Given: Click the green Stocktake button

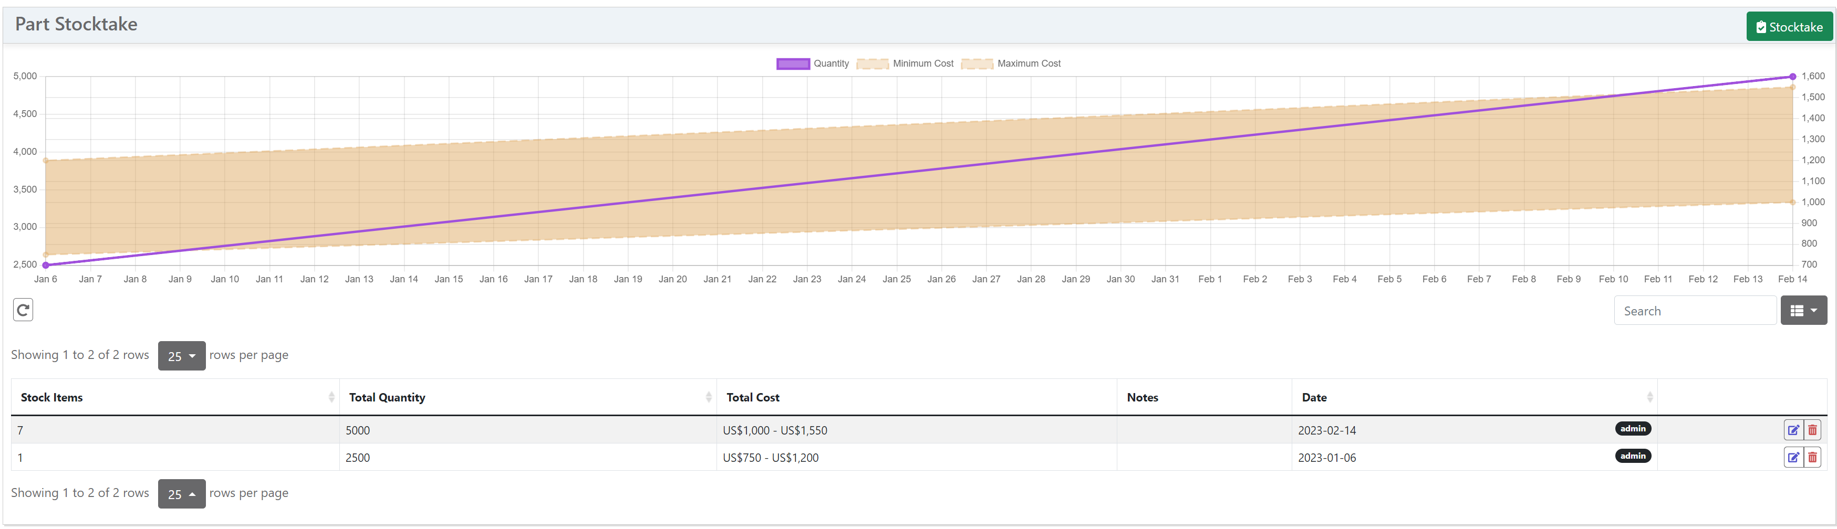Looking at the screenshot, I should coord(1789,27).
